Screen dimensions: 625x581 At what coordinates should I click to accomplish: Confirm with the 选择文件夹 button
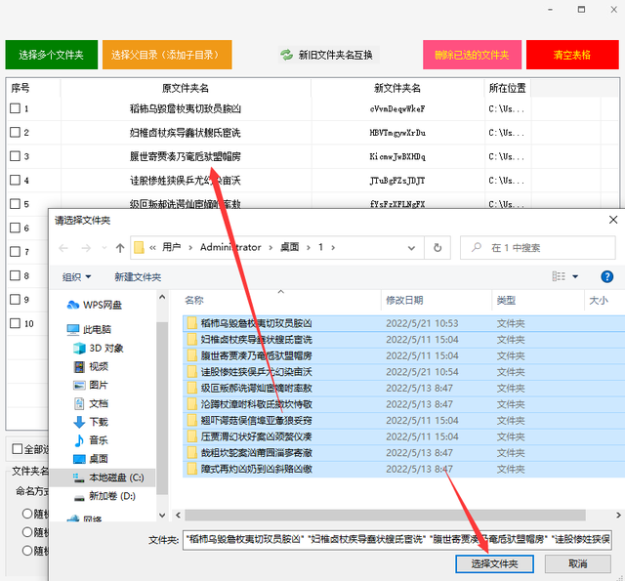[495, 563]
